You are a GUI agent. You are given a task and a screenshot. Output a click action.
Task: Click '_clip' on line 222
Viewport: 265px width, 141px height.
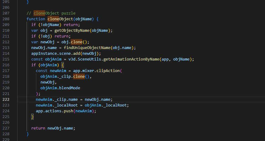[60, 100]
